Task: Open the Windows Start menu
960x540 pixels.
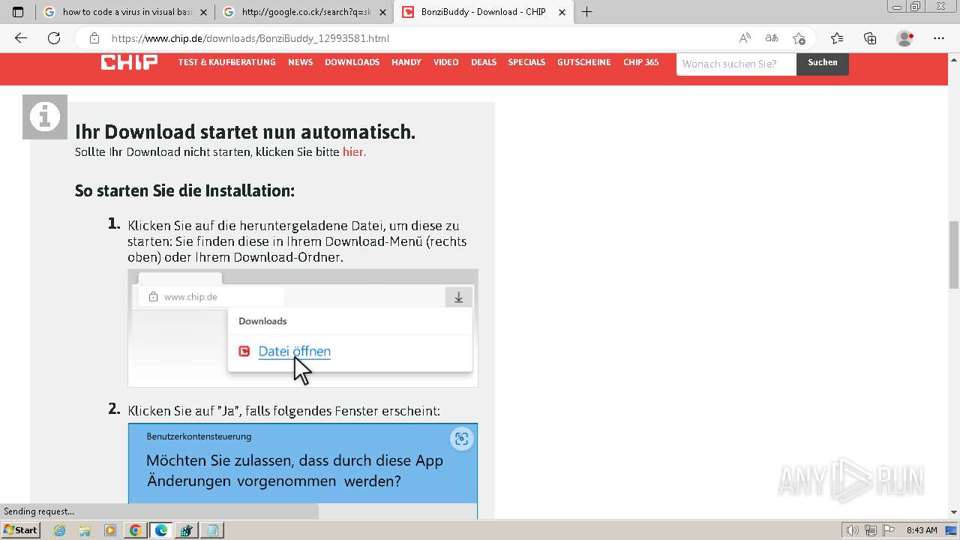Action: point(20,530)
